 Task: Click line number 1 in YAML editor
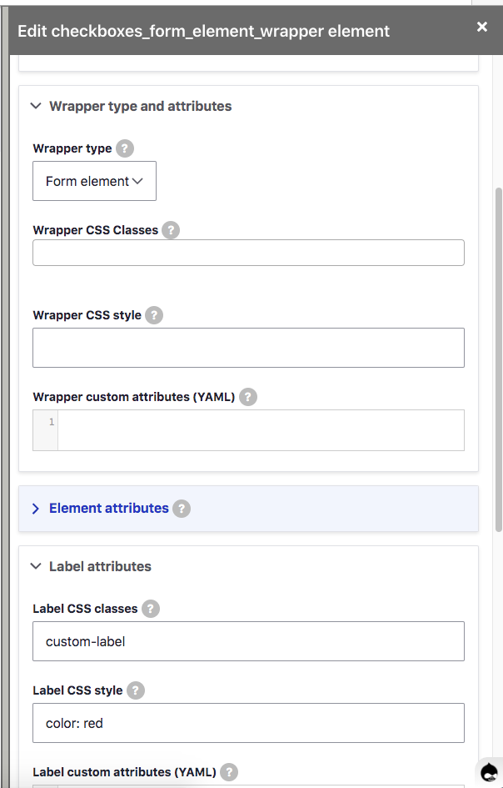(x=51, y=422)
